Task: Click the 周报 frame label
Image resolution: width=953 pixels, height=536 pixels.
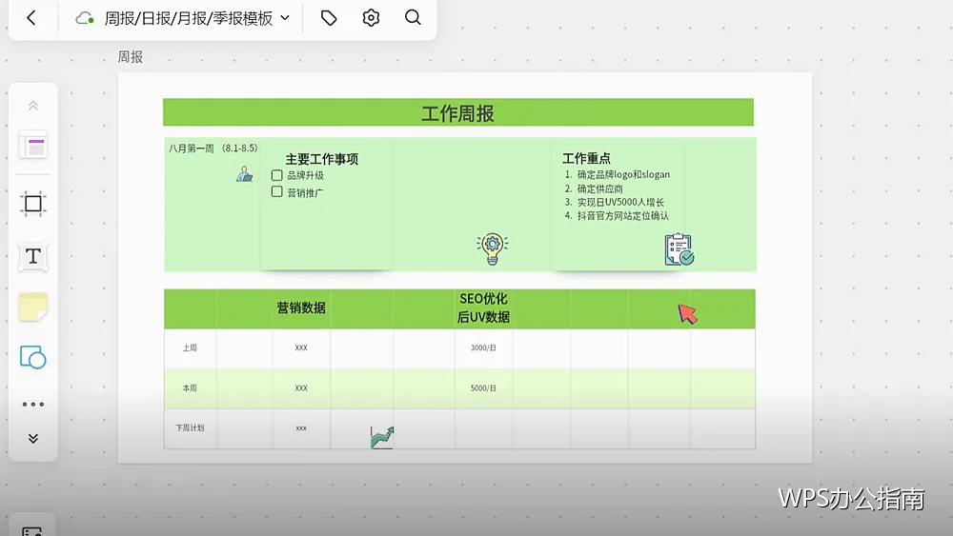Action: click(x=130, y=57)
